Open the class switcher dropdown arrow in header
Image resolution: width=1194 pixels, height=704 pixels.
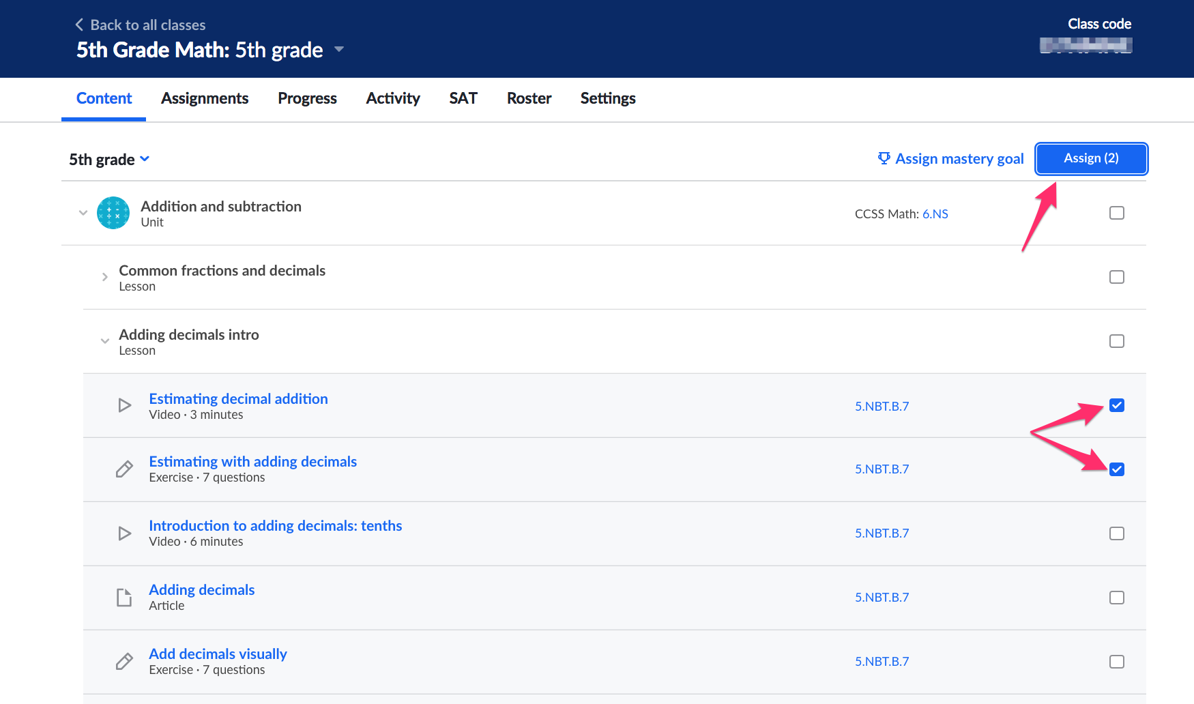point(339,50)
